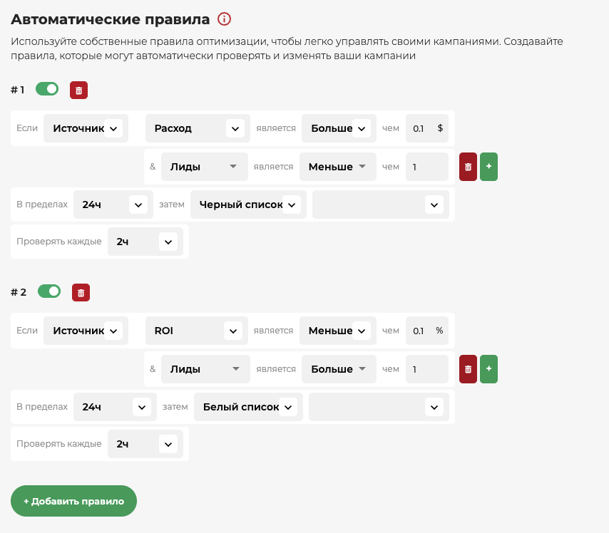
Task: Click the Добавить правило button
Action: (73, 501)
